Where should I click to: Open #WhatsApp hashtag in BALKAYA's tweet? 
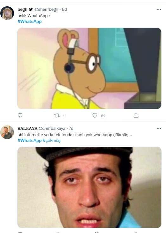[29, 140]
